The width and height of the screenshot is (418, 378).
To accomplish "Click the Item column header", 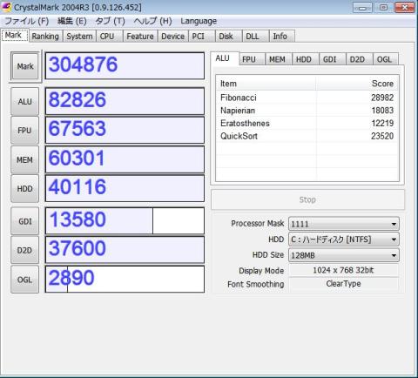I will click(x=266, y=84).
